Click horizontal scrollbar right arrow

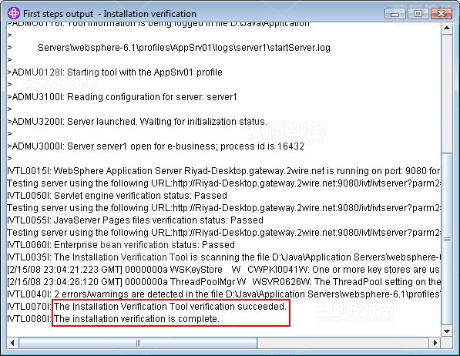(435, 342)
